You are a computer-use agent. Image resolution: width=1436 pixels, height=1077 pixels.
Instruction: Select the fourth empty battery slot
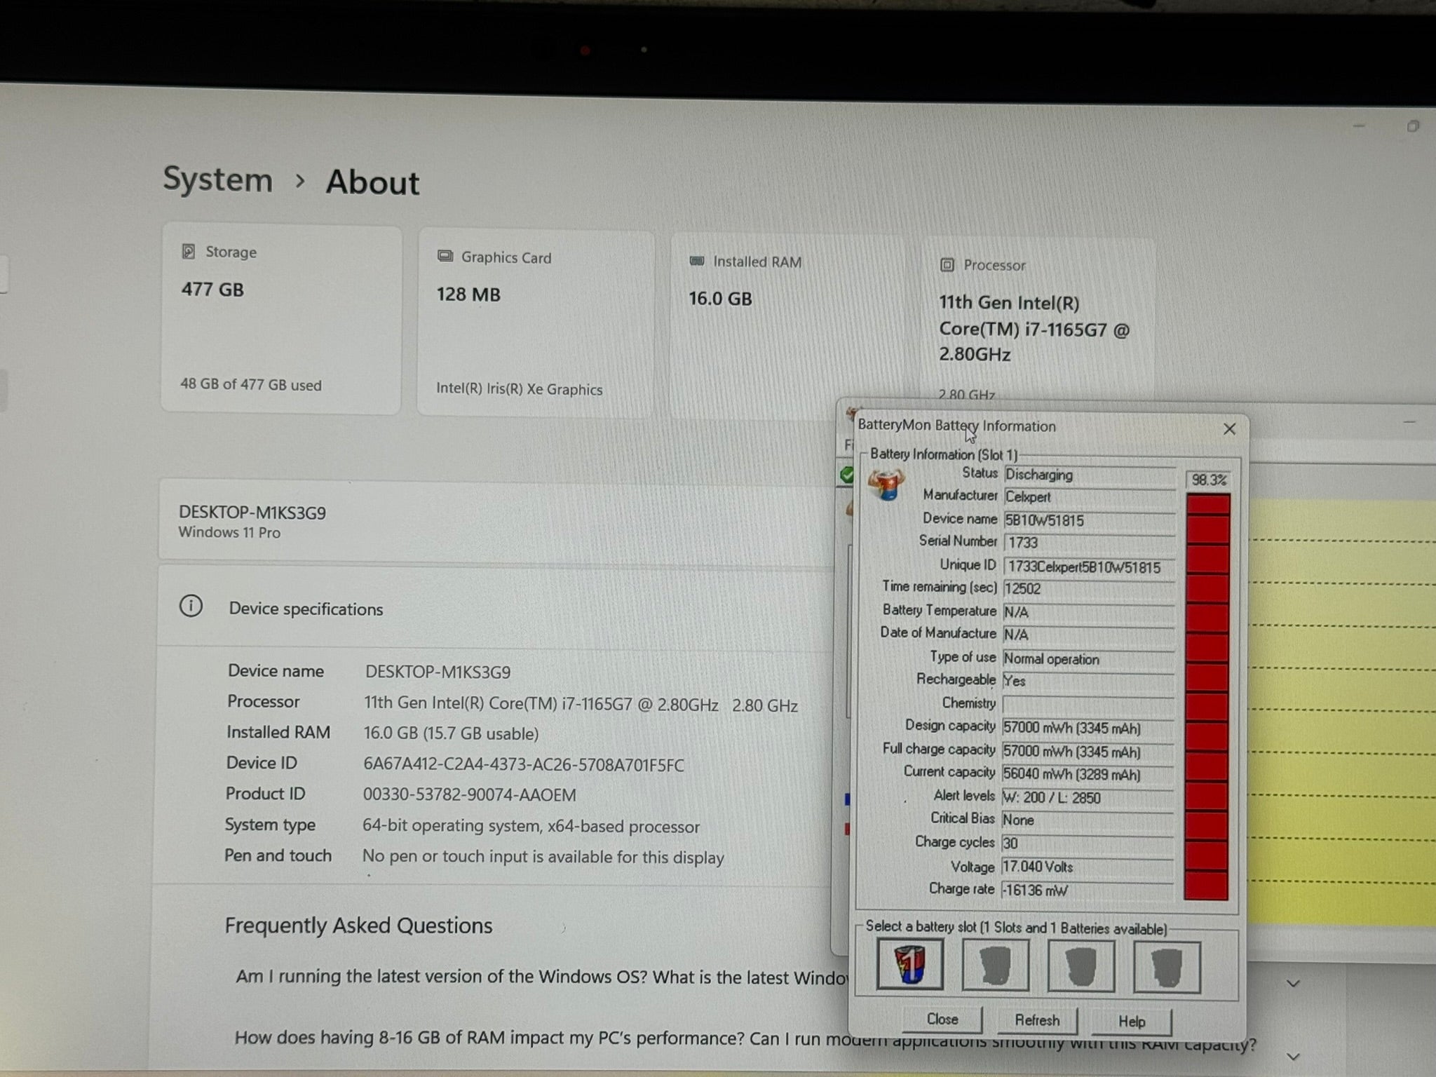click(1166, 968)
